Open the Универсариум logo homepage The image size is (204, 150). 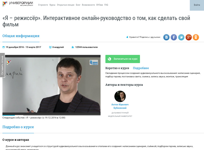tap(18, 4)
